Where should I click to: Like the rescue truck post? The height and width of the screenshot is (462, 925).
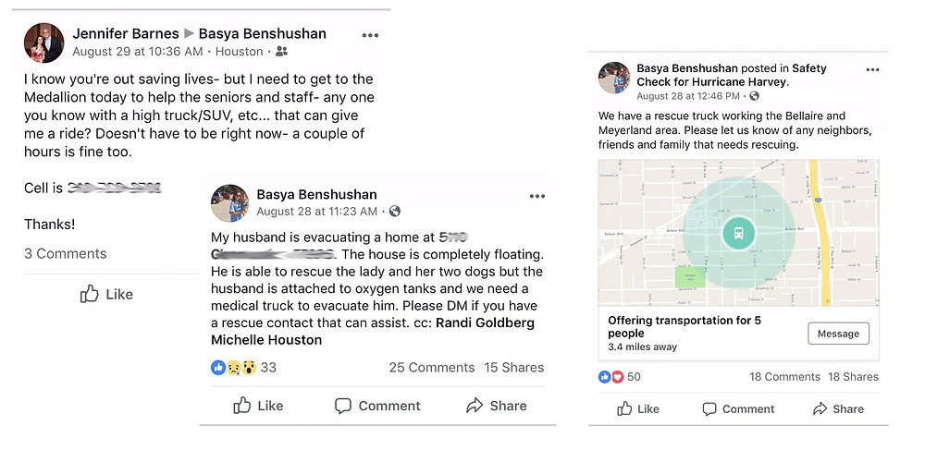click(636, 408)
